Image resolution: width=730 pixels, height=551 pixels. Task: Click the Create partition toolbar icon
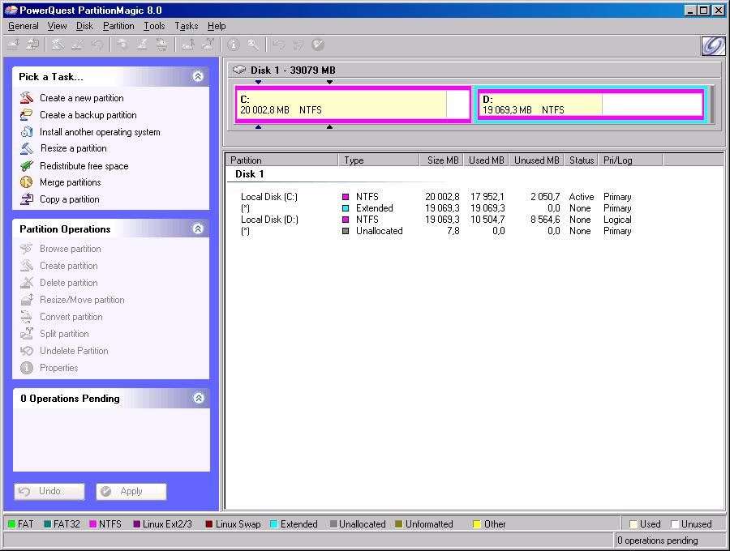coord(58,45)
